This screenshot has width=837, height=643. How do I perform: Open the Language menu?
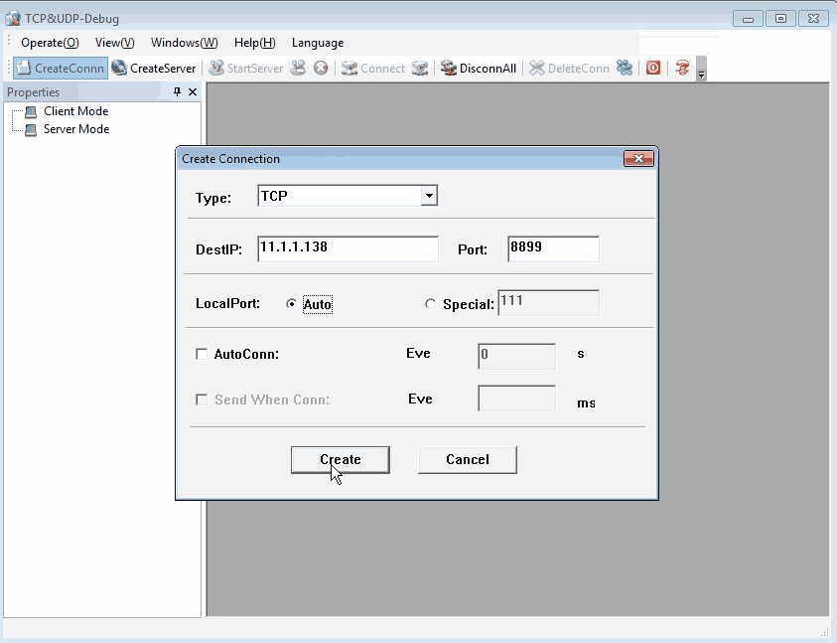(x=318, y=43)
